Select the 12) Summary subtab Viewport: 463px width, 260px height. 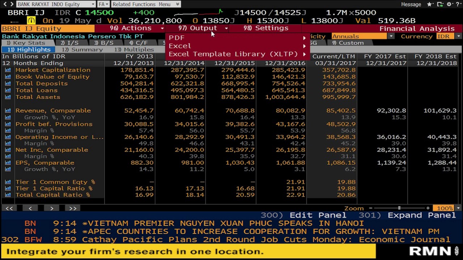[x=82, y=49]
